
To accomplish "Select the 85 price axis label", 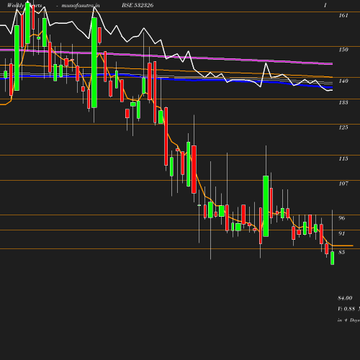I will (341, 252).
